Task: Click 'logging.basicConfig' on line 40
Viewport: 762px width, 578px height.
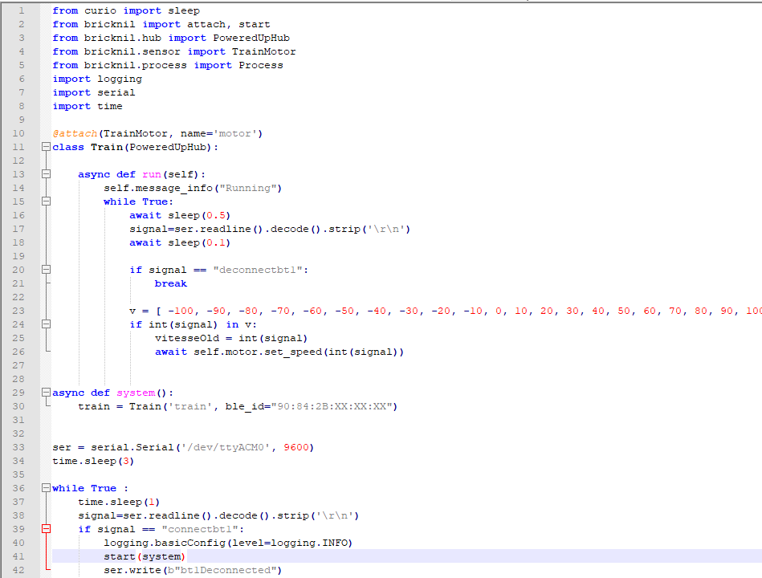Action: 164,543
